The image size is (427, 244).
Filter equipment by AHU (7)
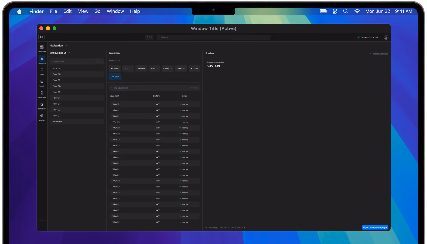click(141, 68)
